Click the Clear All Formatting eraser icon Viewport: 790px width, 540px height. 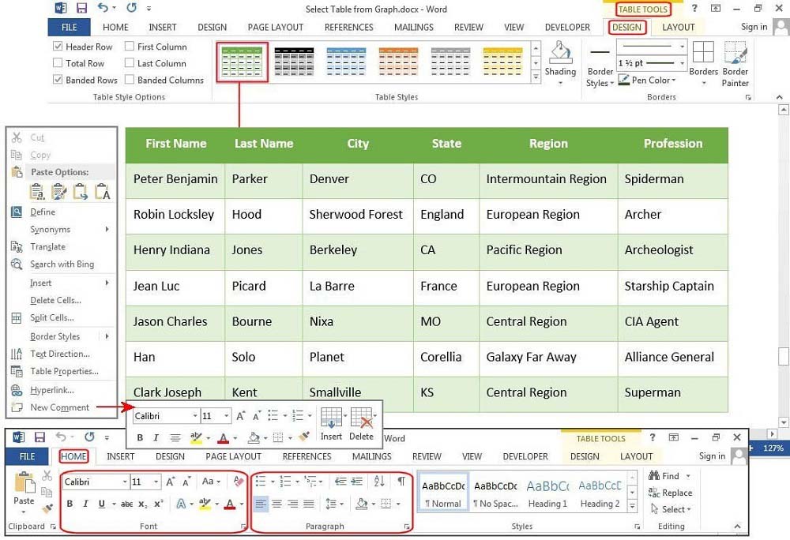[240, 481]
